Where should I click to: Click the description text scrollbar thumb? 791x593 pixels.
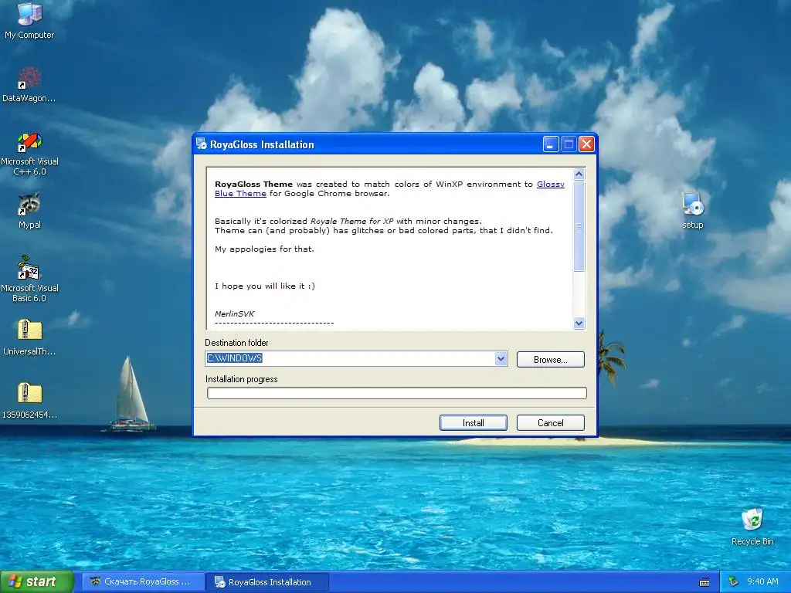[579, 226]
